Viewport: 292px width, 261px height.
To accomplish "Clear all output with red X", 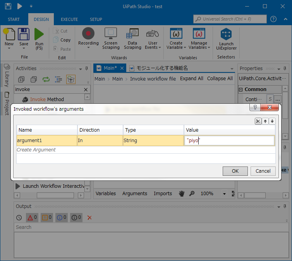I will 89,218.
